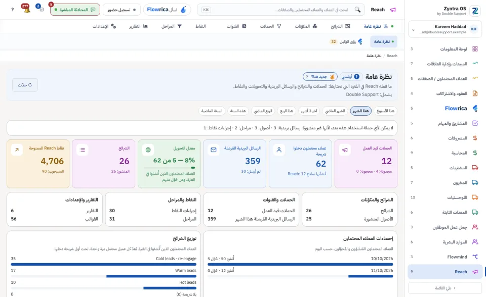Screen dimensions: 486x297
Task: Open المشتريات in sidebar
Action: [444, 168]
